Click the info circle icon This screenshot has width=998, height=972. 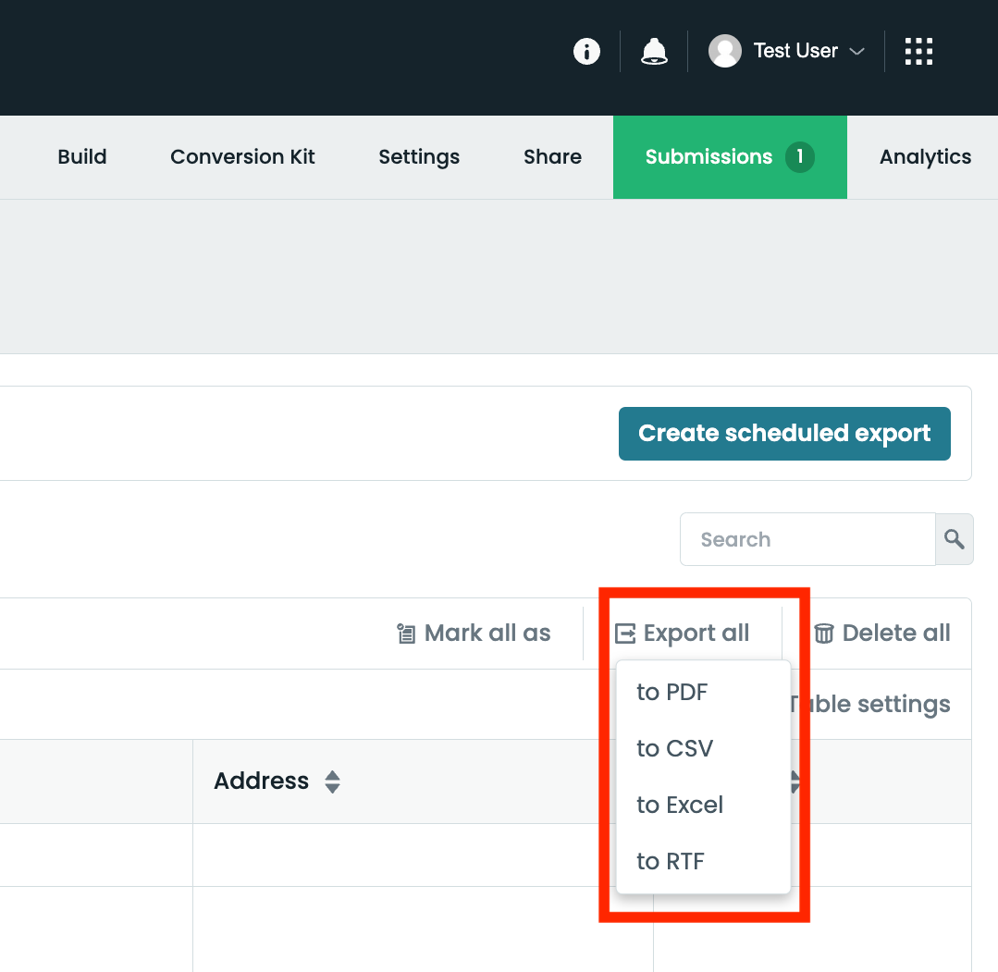586,51
